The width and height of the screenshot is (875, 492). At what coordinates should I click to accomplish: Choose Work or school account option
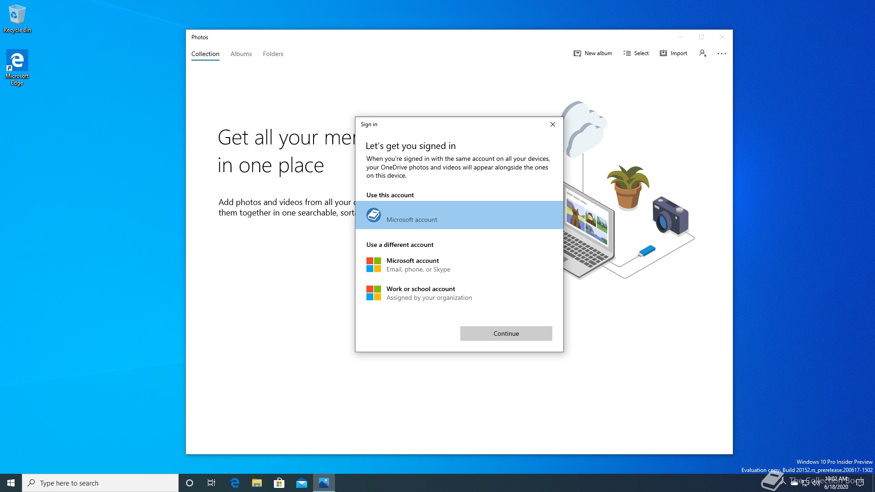459,293
